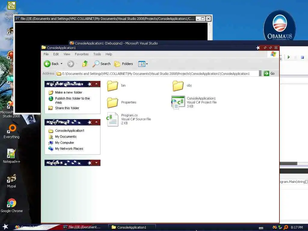Go up one folder level

(85, 64)
